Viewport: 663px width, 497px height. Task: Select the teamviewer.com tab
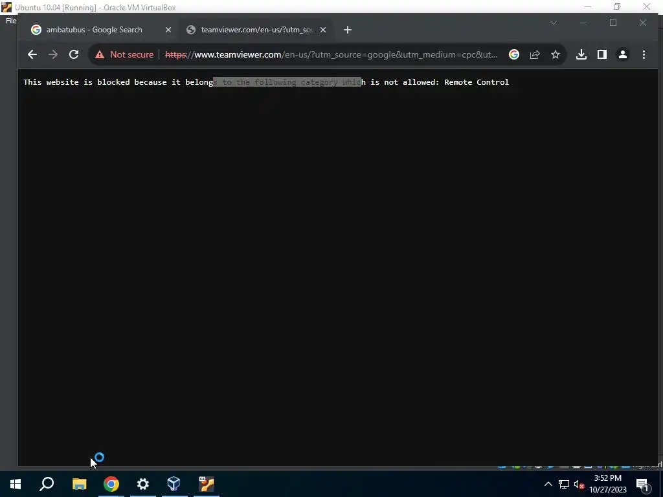point(257,30)
